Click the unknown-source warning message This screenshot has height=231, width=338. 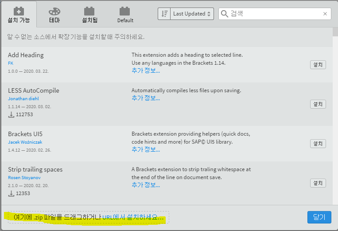(x=76, y=37)
